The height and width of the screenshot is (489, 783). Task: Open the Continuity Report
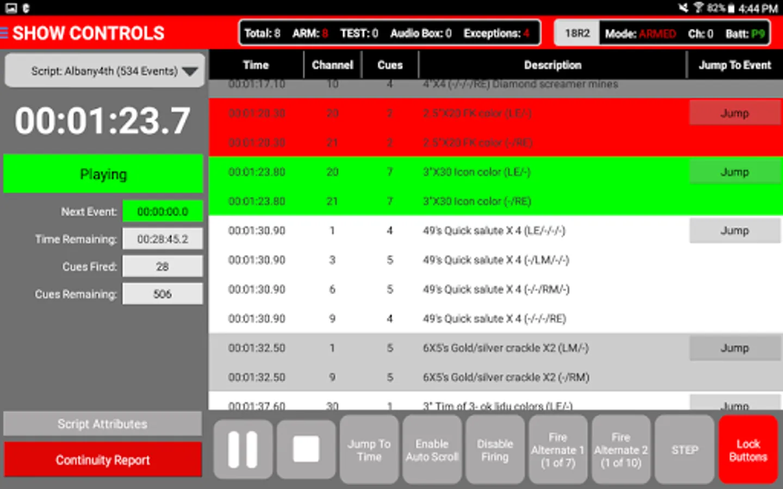point(103,460)
